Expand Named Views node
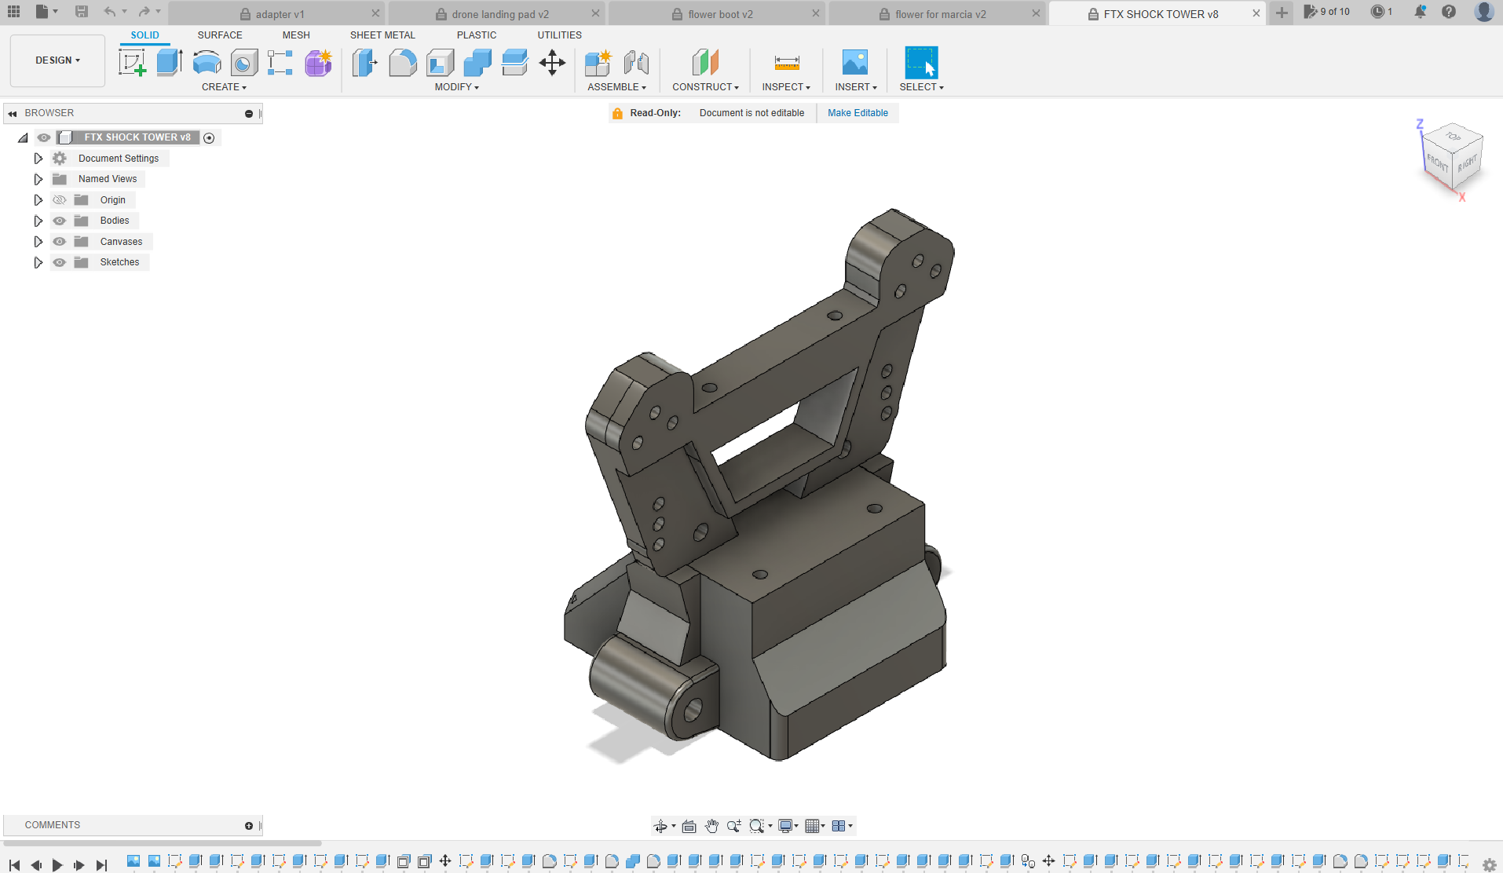Screen dimensions: 1503x873 [x=38, y=179]
